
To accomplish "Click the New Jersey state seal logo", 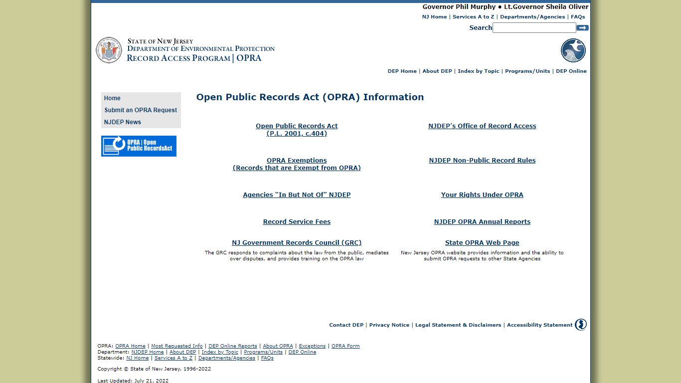I will click(109, 50).
